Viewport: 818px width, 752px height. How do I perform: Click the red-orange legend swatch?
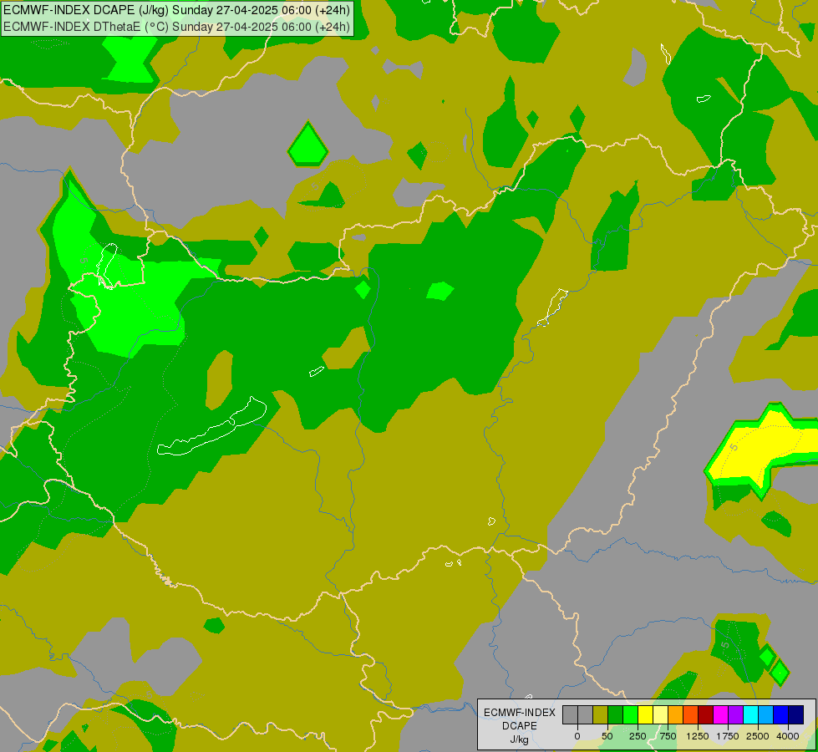tap(691, 715)
